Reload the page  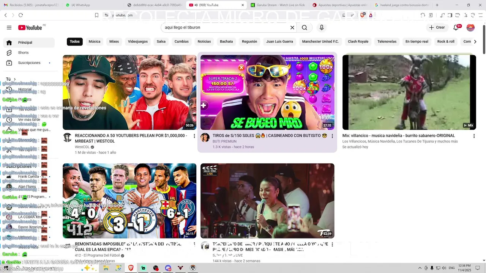point(21,15)
